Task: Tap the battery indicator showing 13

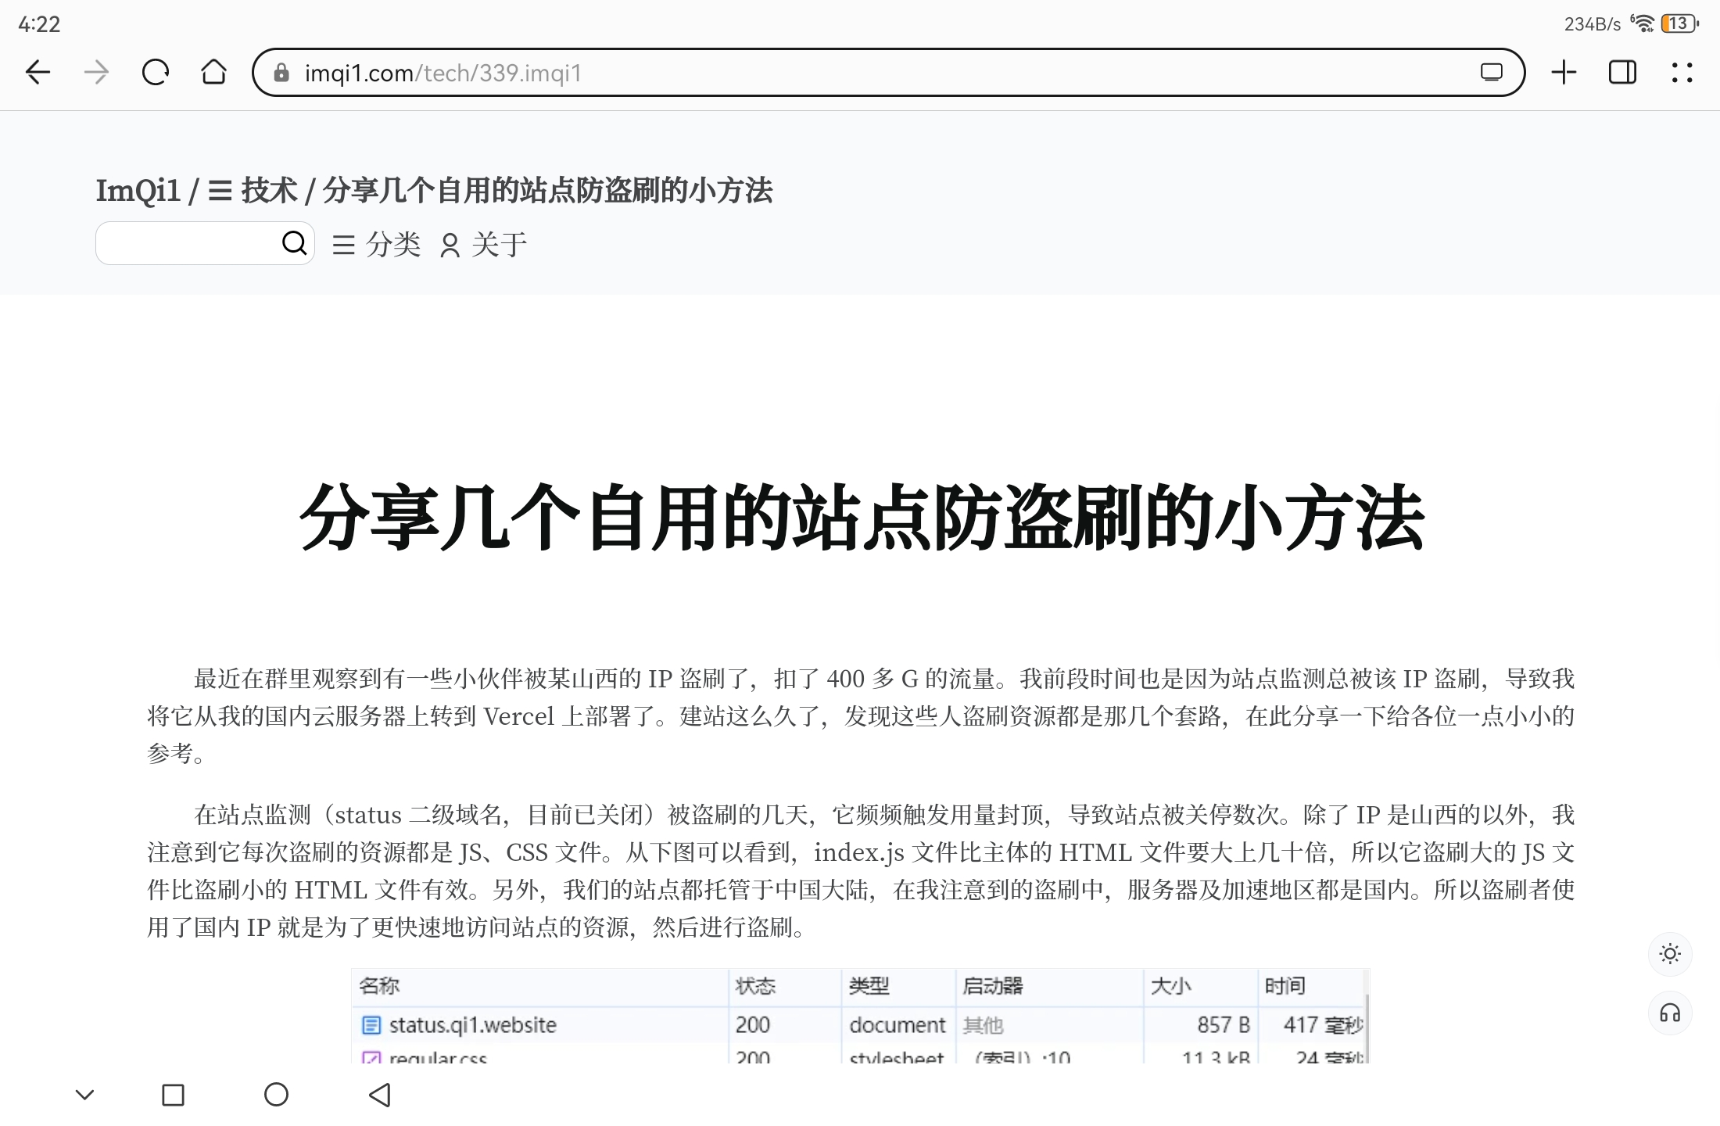Action: 1679,23
